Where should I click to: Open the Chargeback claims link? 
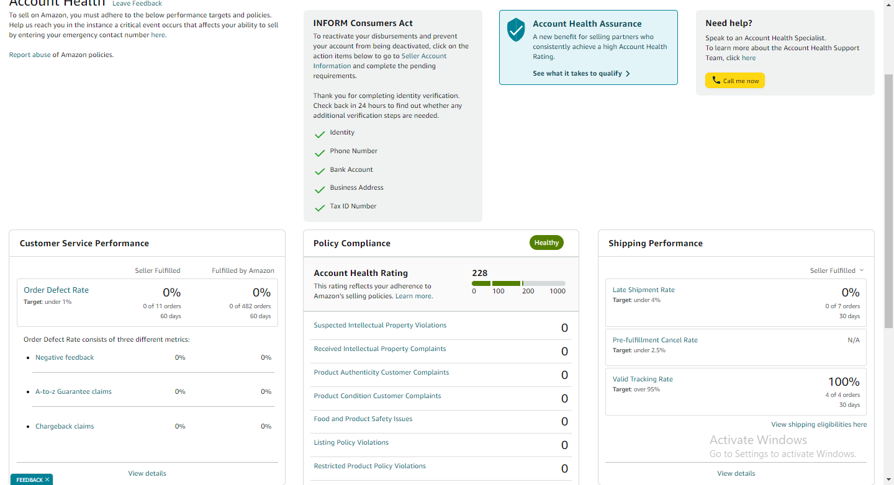click(x=65, y=427)
